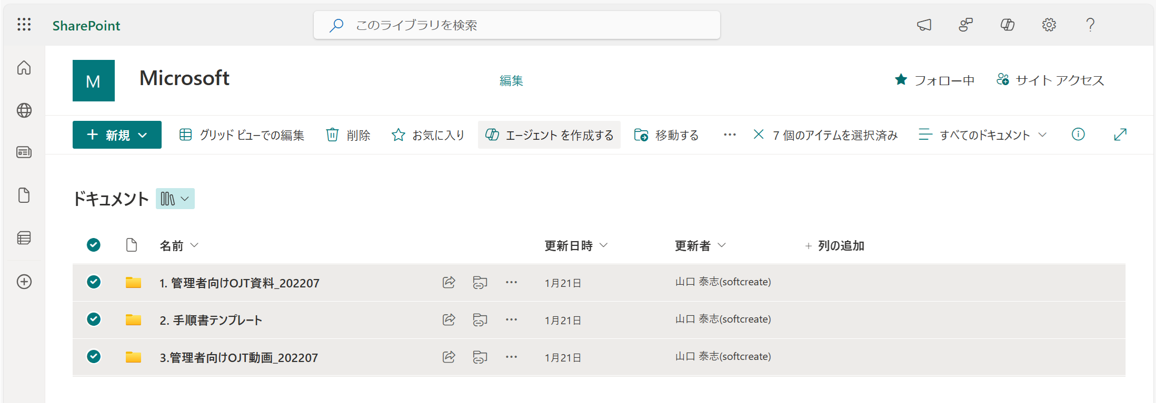Open the megaphone announcements icon
1156x403 pixels.
tap(924, 25)
